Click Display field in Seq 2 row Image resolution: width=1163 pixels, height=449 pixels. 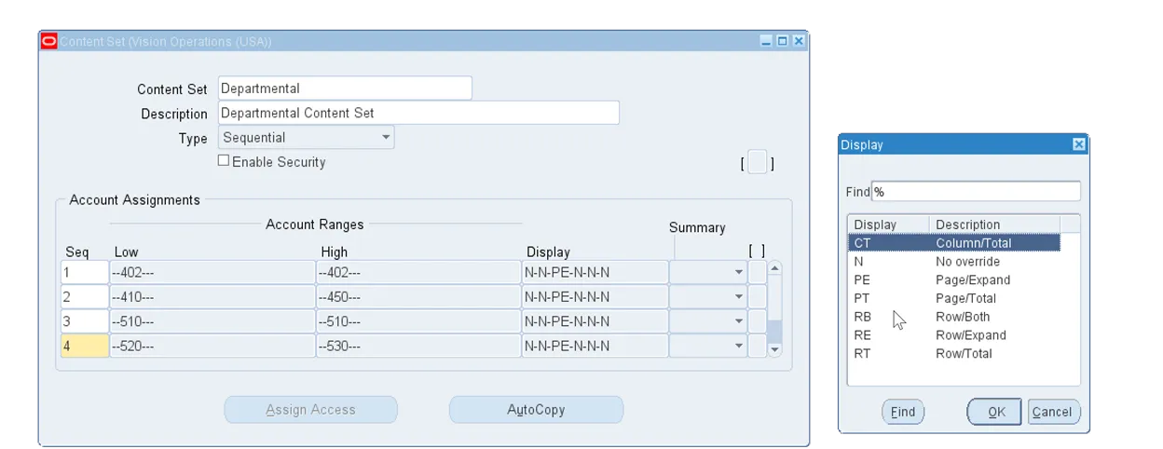[595, 296]
